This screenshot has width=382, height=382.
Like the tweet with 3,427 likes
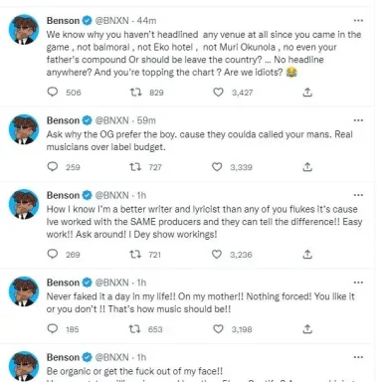click(x=218, y=92)
